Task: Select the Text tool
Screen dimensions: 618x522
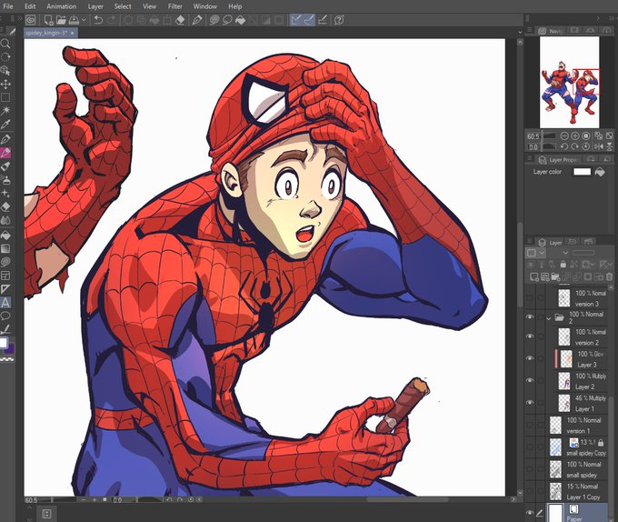Action: (x=5, y=303)
